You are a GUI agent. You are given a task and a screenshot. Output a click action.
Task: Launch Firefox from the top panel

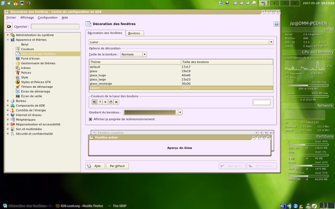28,3
